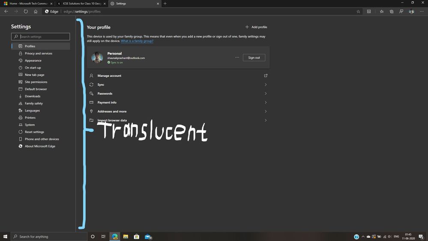Open a new browser tab
Screen dimensions: 428x241
point(165,3)
